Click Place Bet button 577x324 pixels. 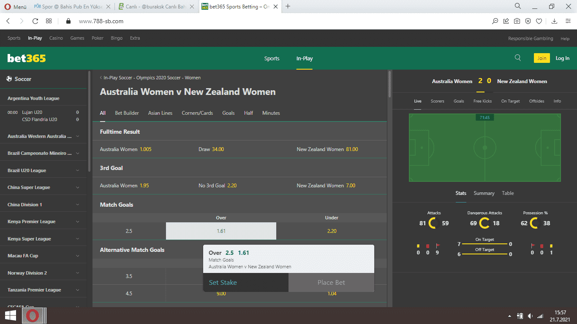[331, 282]
